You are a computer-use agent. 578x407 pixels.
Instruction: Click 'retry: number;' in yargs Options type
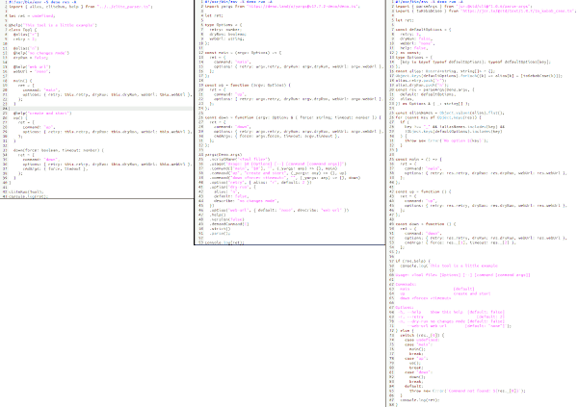225,30
